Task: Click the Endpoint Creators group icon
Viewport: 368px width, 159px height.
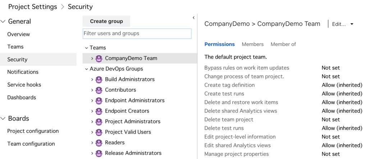Action: pyautogui.click(x=99, y=111)
